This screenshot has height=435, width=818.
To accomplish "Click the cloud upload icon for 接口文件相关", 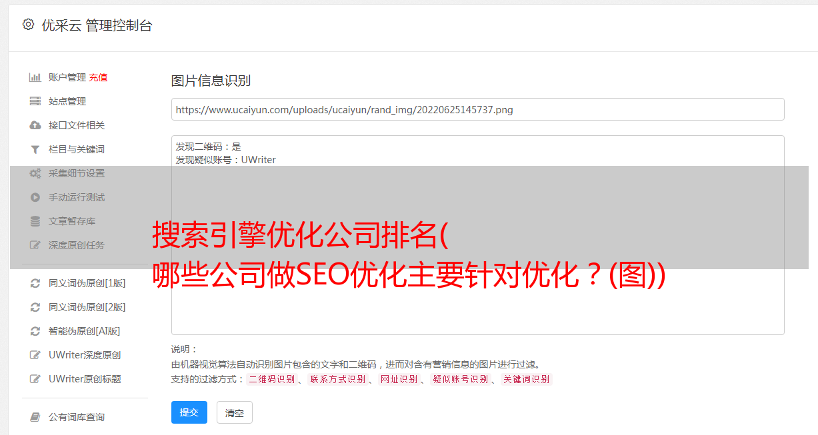I will pos(35,125).
